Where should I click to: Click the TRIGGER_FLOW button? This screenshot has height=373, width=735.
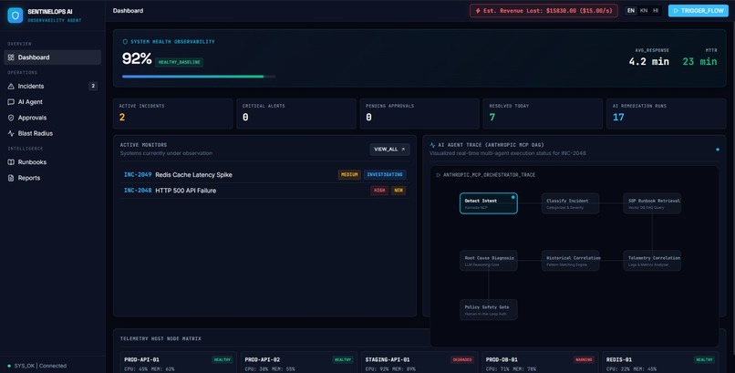tap(699, 10)
